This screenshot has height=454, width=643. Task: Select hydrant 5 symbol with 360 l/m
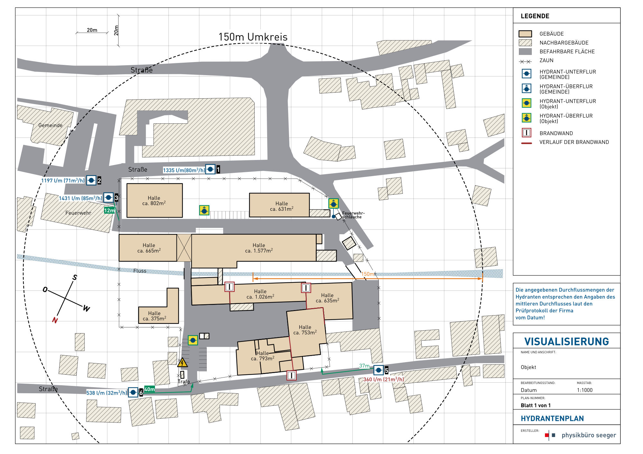click(x=378, y=370)
